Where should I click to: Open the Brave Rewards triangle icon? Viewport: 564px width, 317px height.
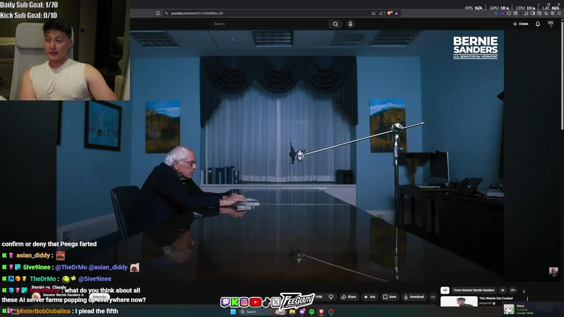396,13
